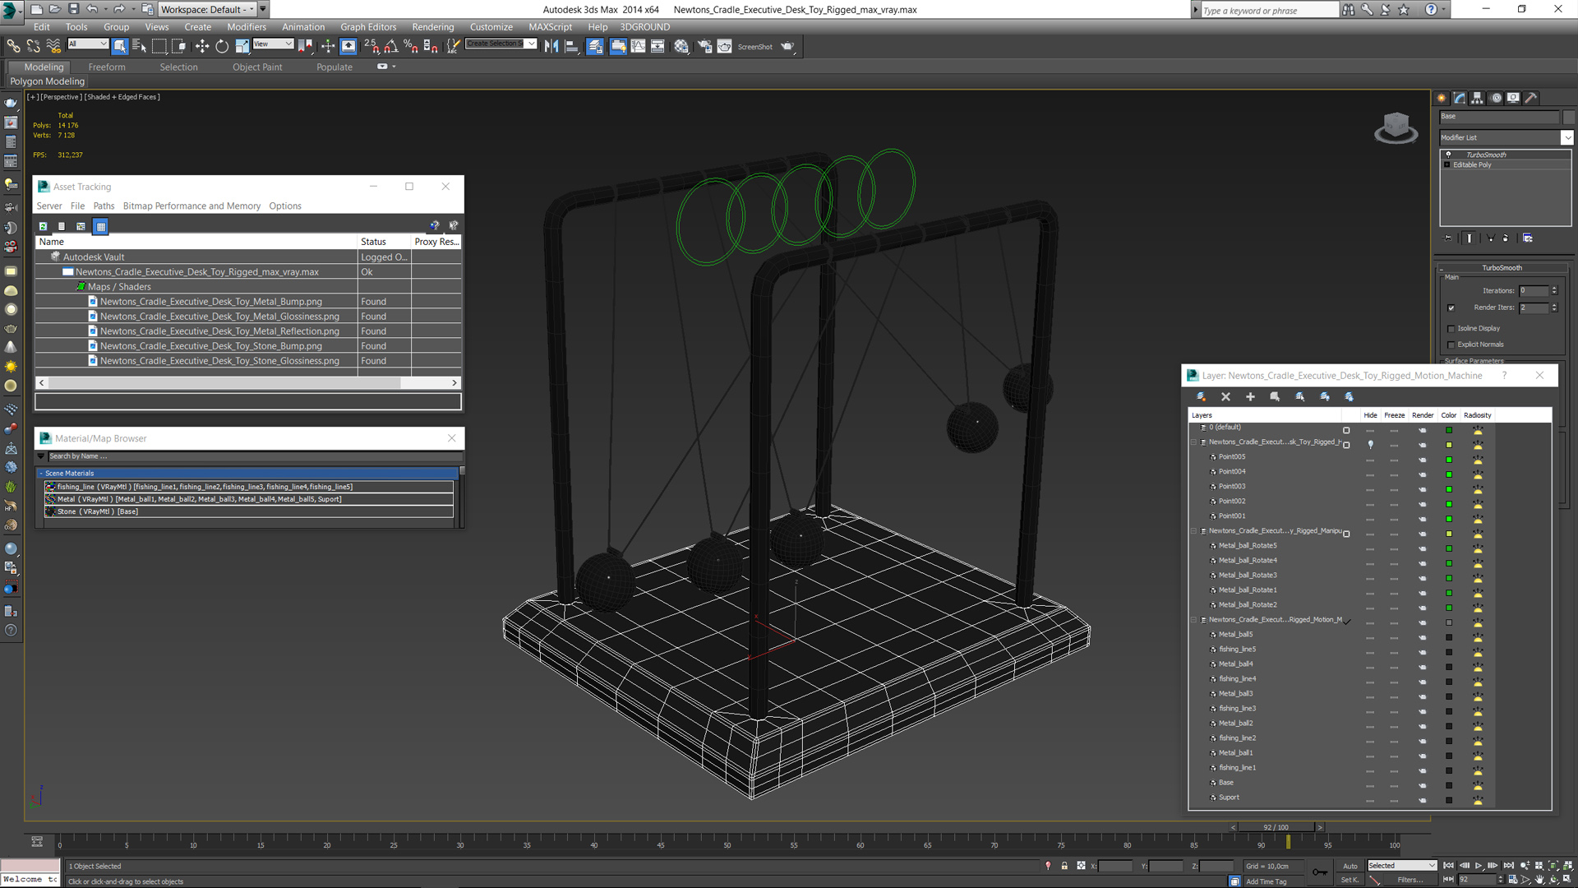This screenshot has width=1578, height=888.
Task: Open Paths menu in Asset Tracking
Action: click(x=104, y=206)
